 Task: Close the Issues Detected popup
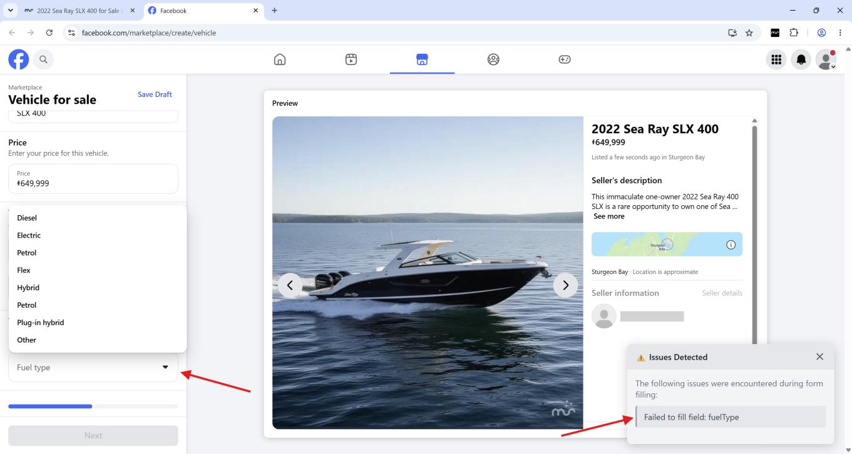point(819,357)
